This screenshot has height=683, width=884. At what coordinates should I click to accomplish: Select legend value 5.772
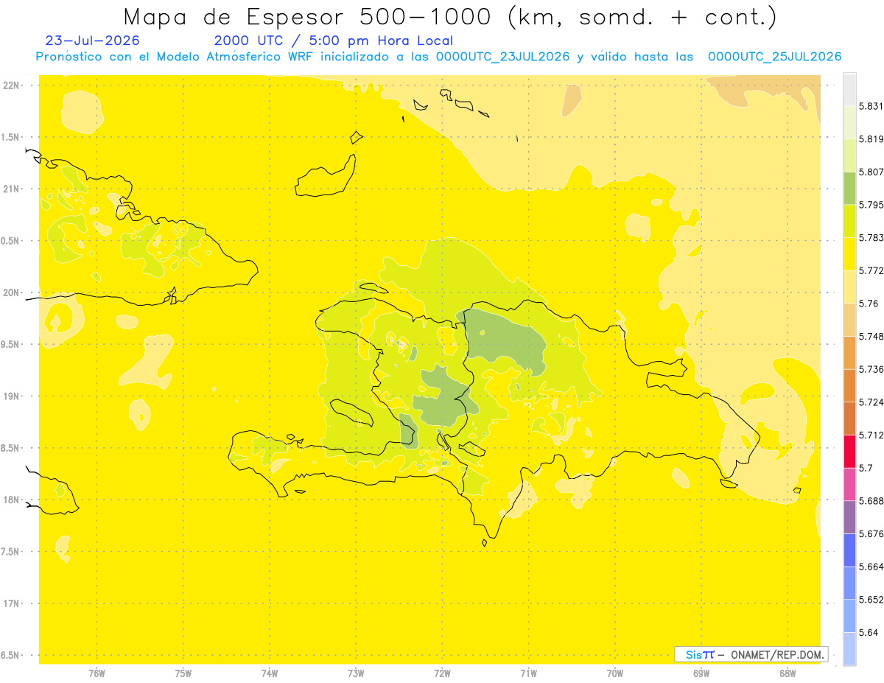(x=869, y=270)
